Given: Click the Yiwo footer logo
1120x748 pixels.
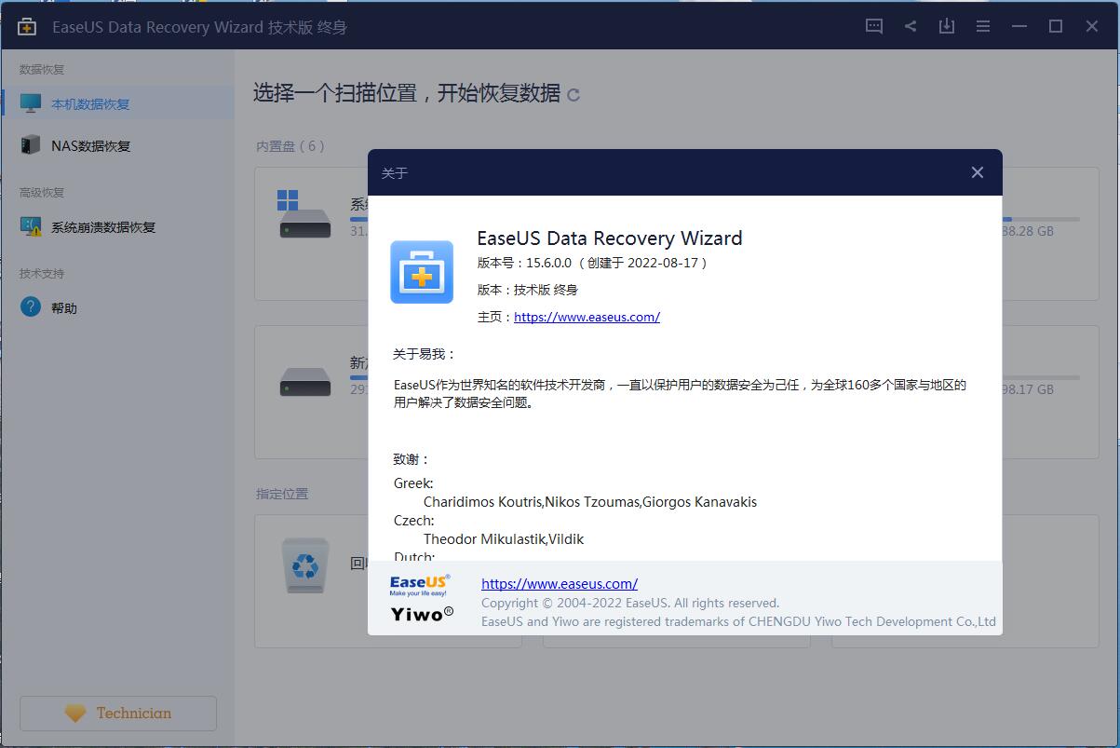Looking at the screenshot, I should (422, 613).
